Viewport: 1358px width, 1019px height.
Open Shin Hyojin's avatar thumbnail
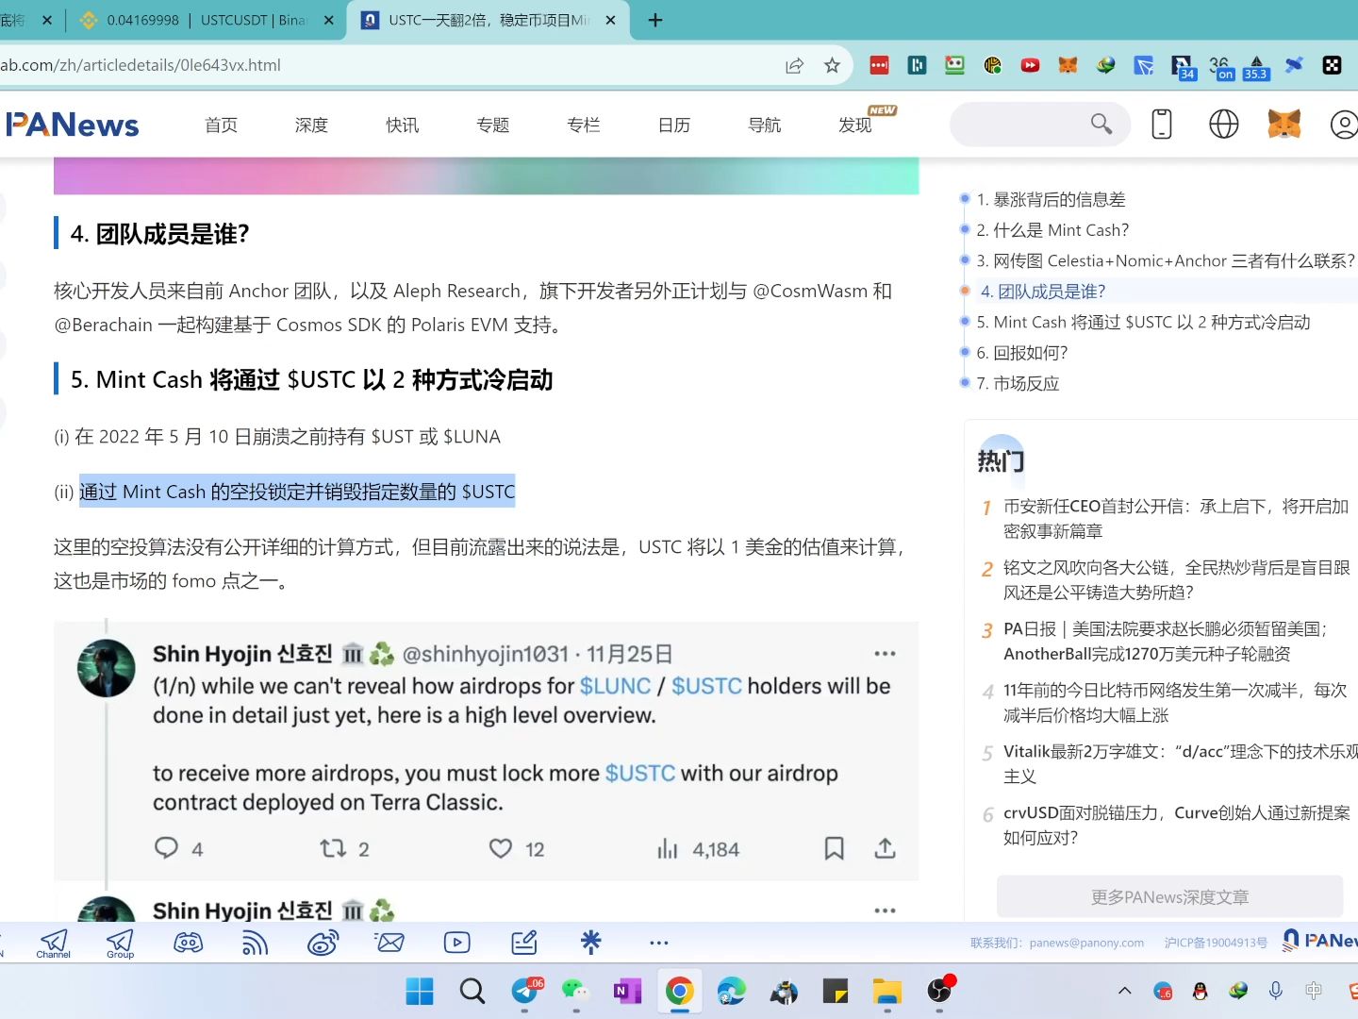pyautogui.click(x=106, y=668)
